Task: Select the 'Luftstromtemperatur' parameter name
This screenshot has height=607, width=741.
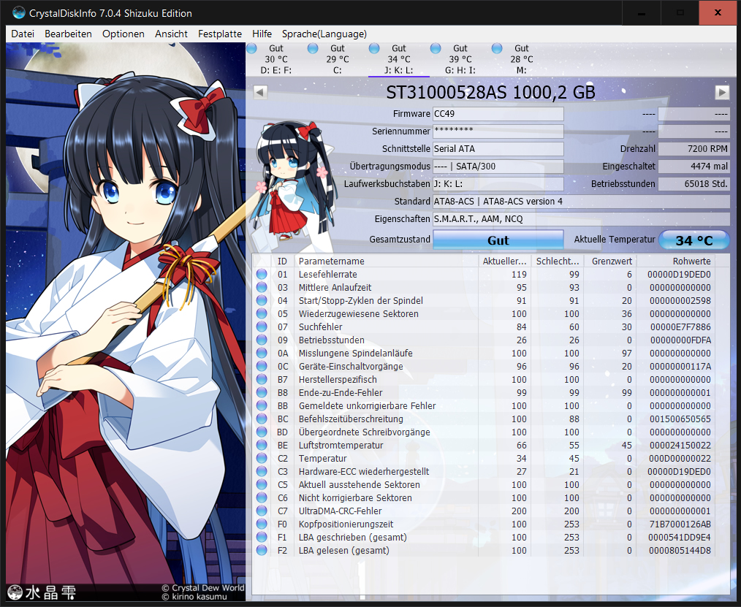Action: coord(341,445)
